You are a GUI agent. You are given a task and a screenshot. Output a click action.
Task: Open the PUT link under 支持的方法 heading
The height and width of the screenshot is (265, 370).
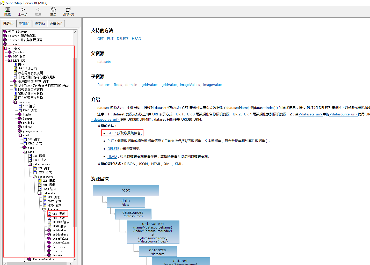tap(110, 39)
